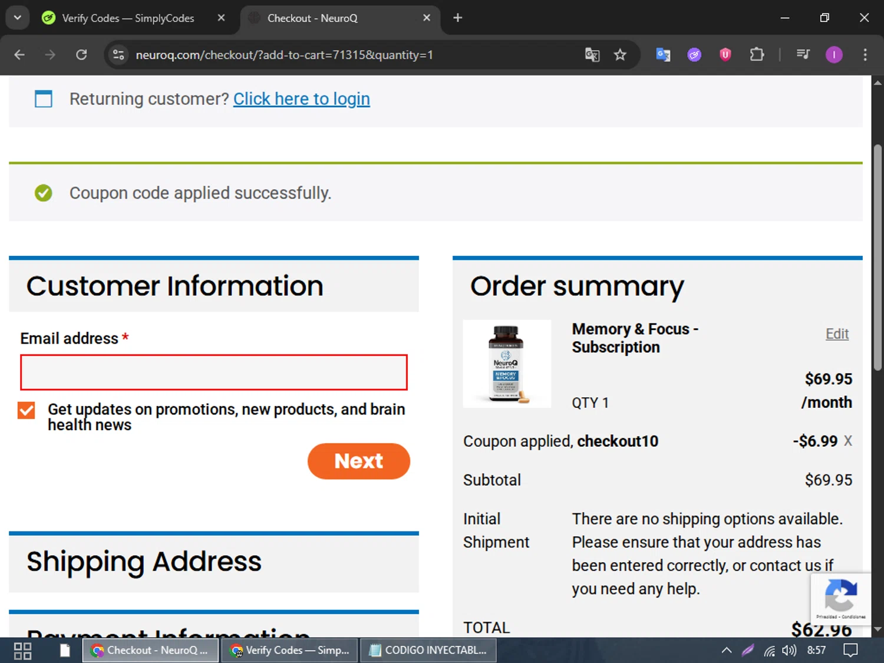Image resolution: width=884 pixels, height=663 pixels.
Task: Open the Windows Task View icon
Action: click(x=22, y=651)
